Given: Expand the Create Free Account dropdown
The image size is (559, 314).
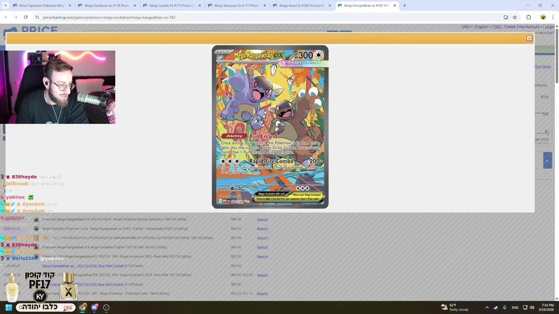Looking at the screenshot, I should (x=523, y=27).
